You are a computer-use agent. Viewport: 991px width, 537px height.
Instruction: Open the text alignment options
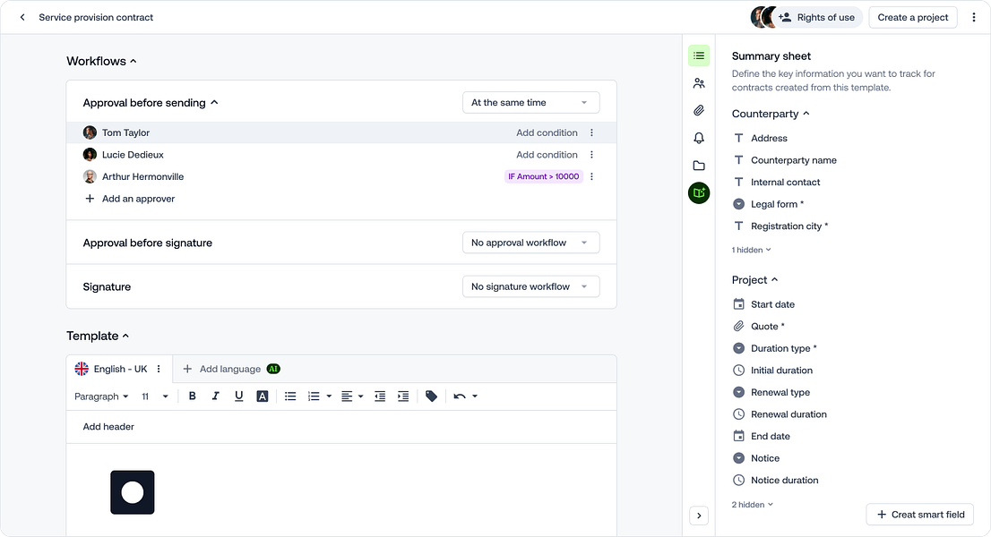coord(352,396)
